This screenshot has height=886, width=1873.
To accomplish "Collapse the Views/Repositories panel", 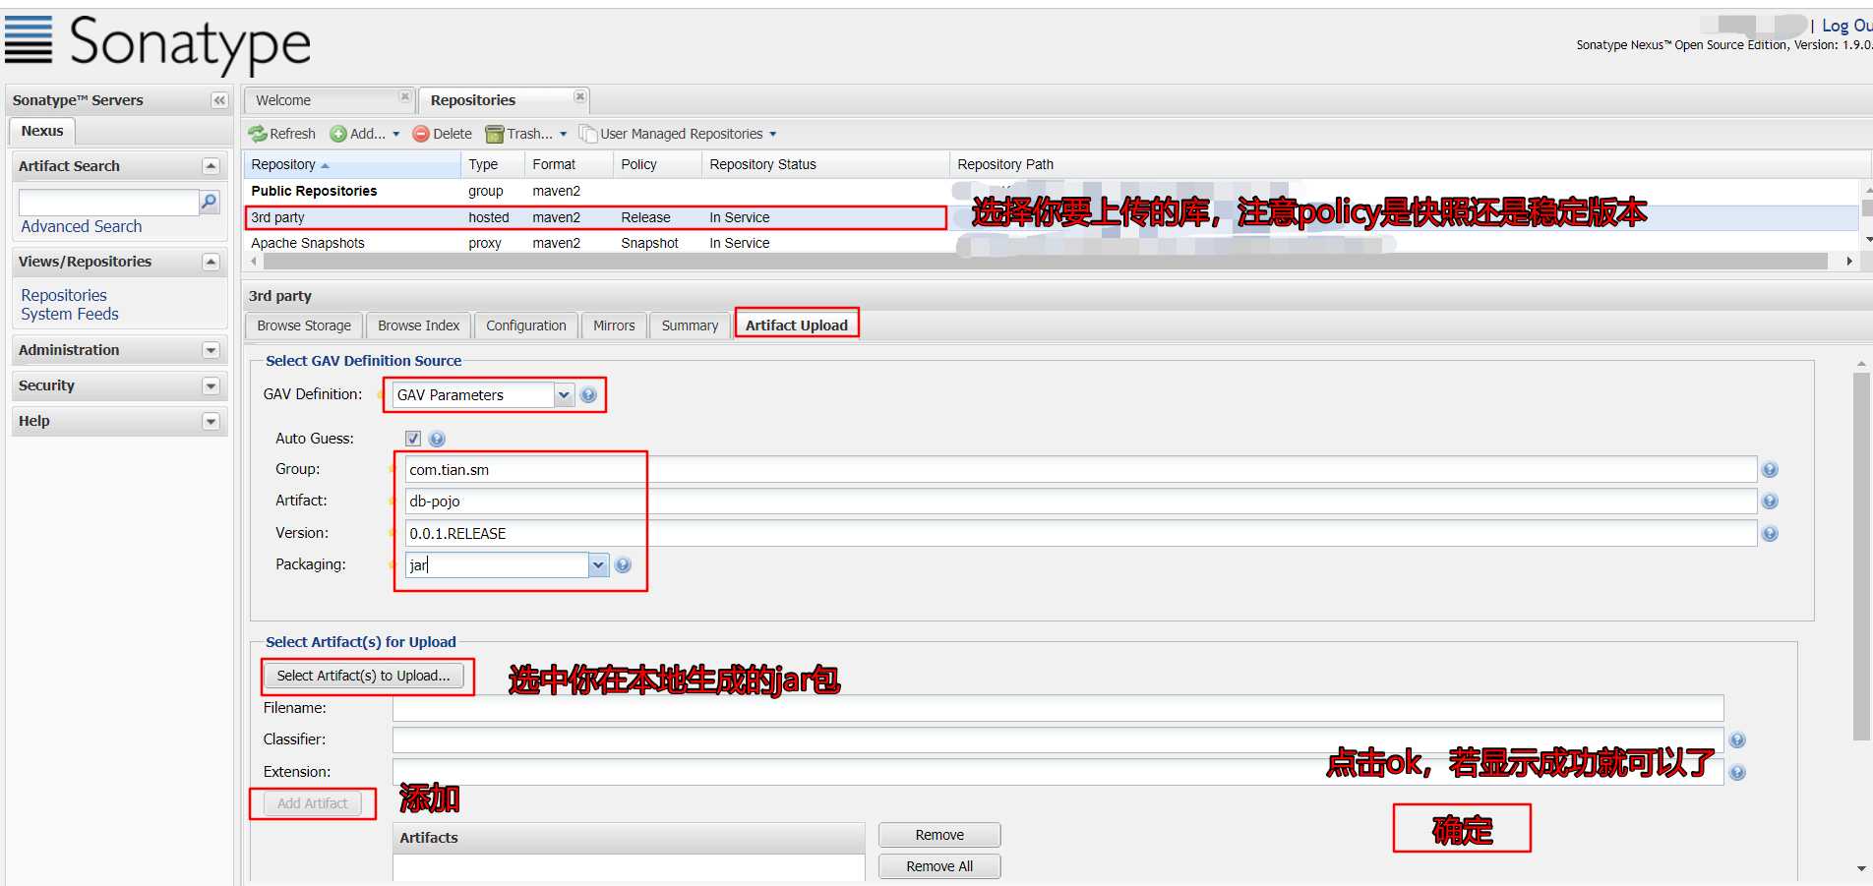I will [211, 262].
